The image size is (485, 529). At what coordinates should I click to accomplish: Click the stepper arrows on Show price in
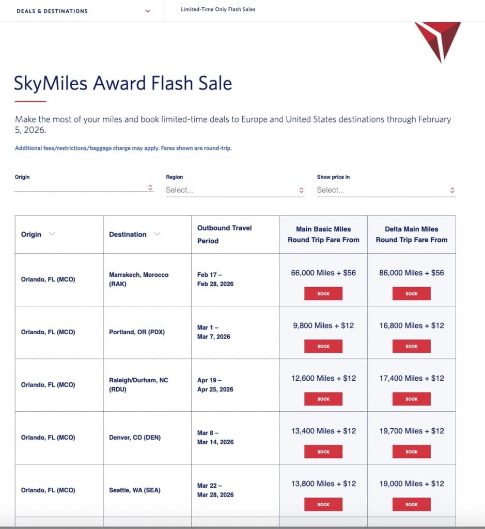coord(451,190)
